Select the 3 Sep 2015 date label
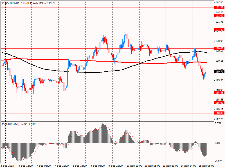This screenshot has width=225, height=168. point(8,166)
